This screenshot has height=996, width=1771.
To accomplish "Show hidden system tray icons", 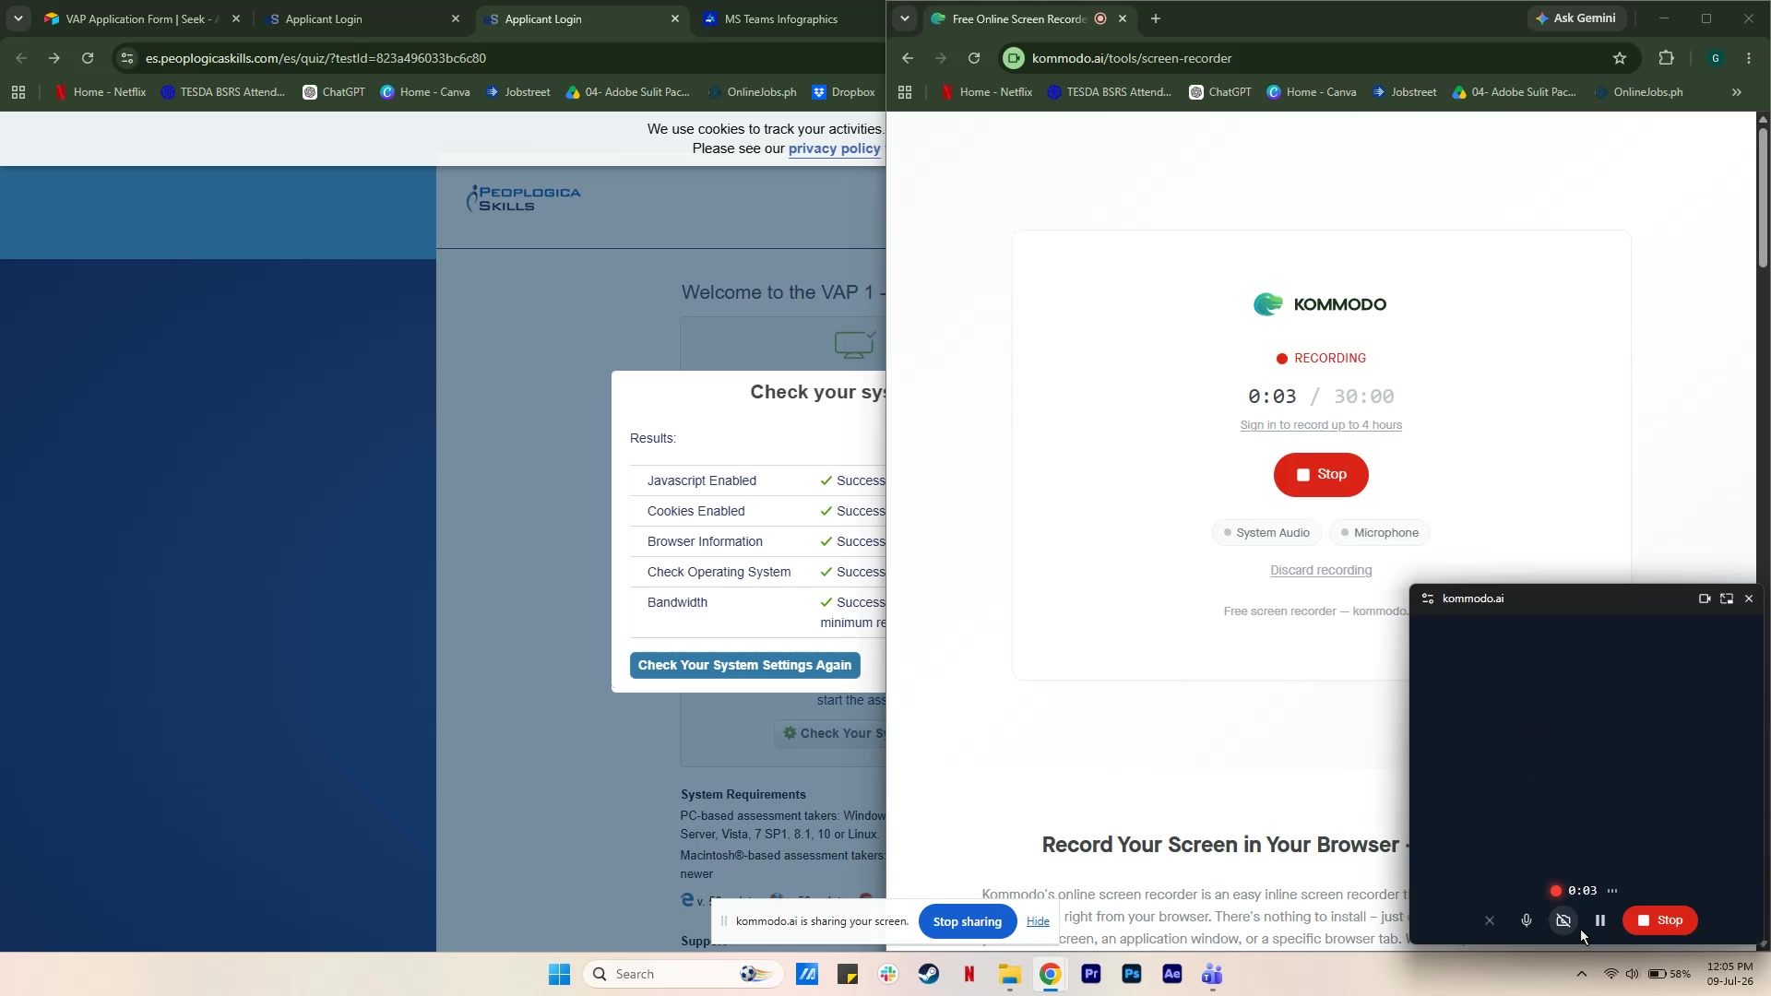I will [1582, 974].
